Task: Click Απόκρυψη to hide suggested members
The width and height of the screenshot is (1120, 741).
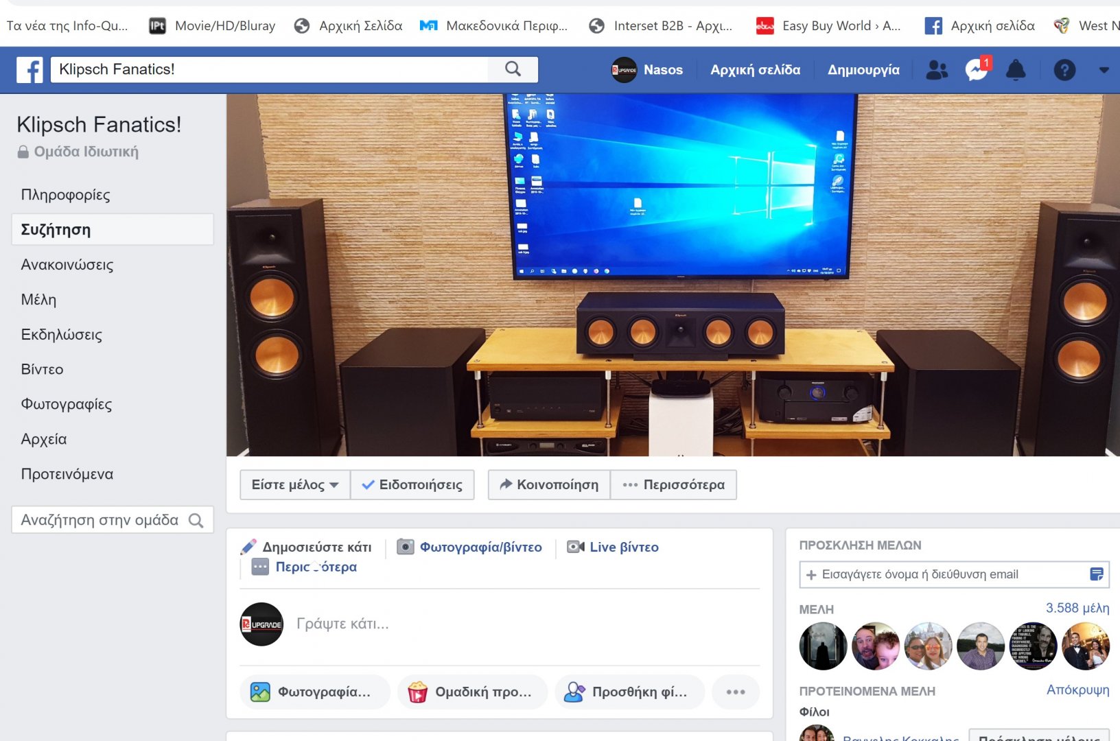Action: pyautogui.click(x=1077, y=690)
